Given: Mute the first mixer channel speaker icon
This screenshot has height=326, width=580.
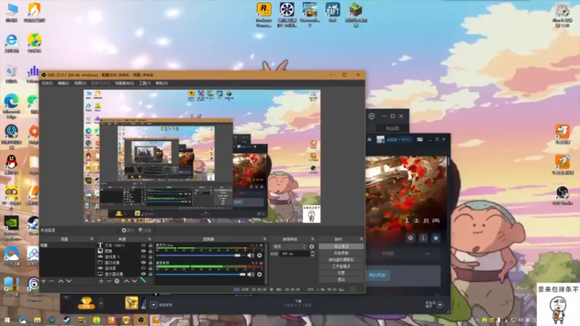Looking at the screenshot, I should 250,256.
